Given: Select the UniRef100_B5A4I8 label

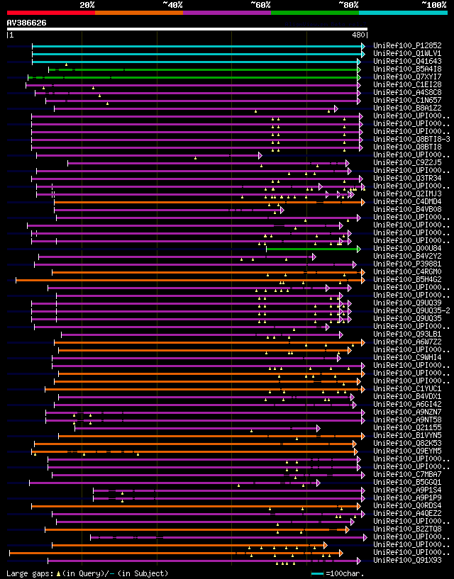Looking at the screenshot, I should tap(407, 69).
